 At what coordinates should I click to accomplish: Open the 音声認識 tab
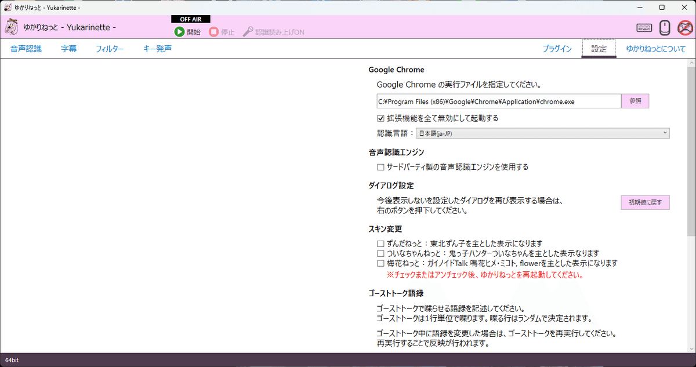[26, 49]
